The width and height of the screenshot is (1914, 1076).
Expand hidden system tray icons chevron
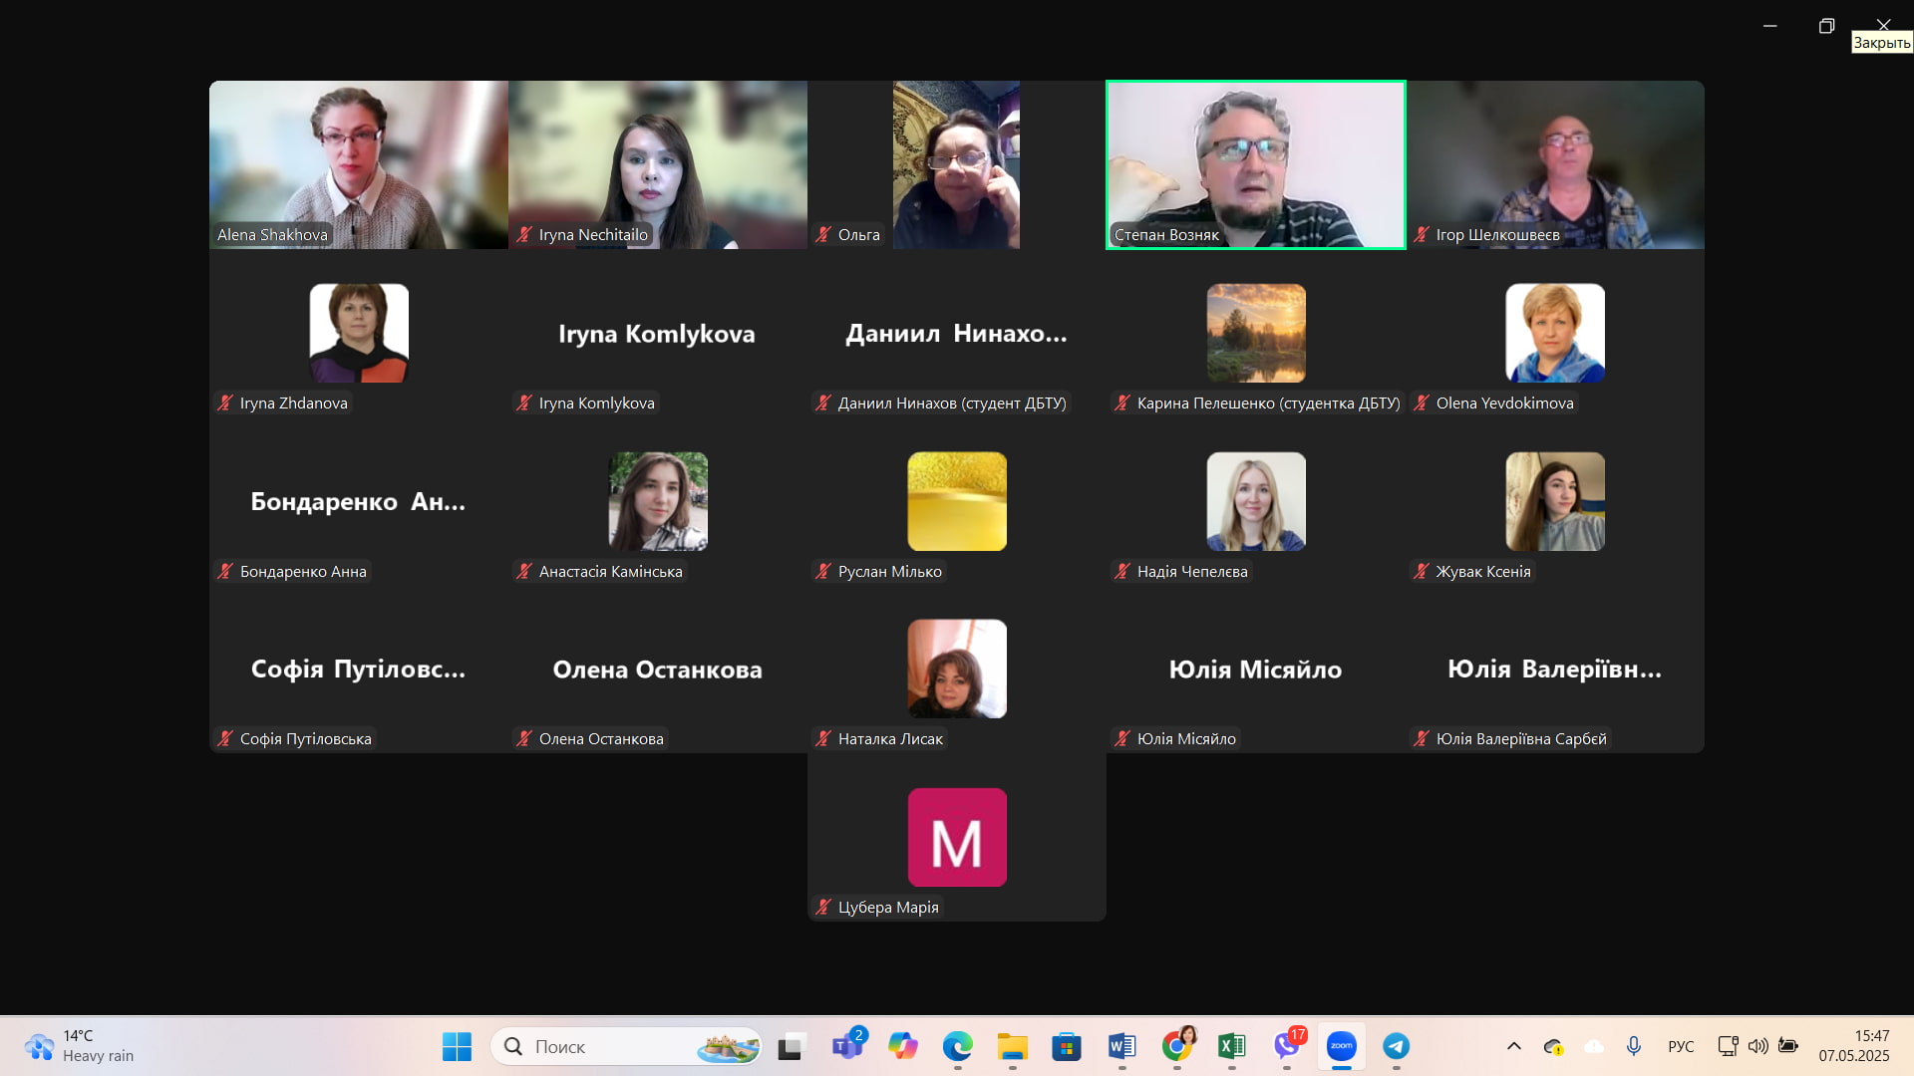tap(1513, 1046)
